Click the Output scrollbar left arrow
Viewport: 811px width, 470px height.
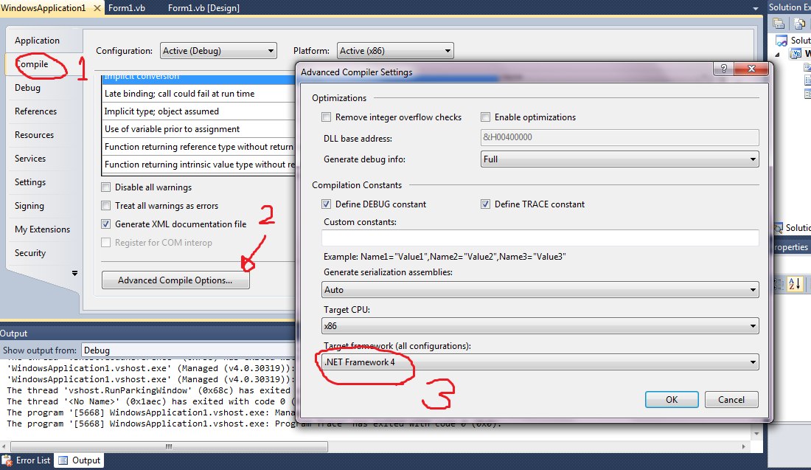pos(4,446)
